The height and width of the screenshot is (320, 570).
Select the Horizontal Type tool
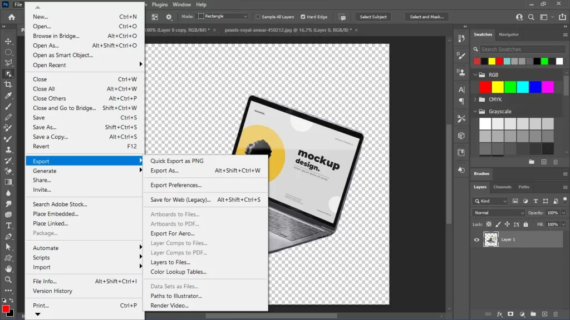tap(8, 225)
